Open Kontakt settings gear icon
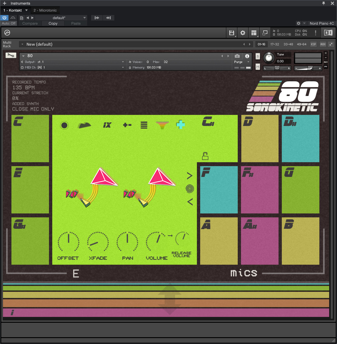337x344 pixels. pos(243,33)
